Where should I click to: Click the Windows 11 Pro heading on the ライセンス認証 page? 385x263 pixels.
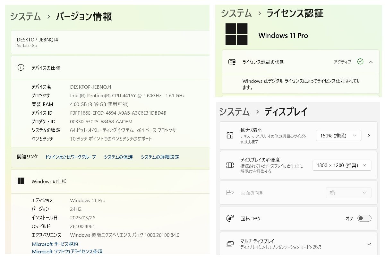tap(283, 36)
